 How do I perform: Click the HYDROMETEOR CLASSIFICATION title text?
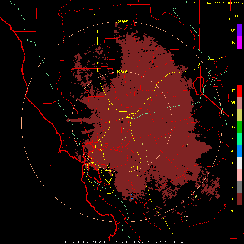click(x=95, y=242)
